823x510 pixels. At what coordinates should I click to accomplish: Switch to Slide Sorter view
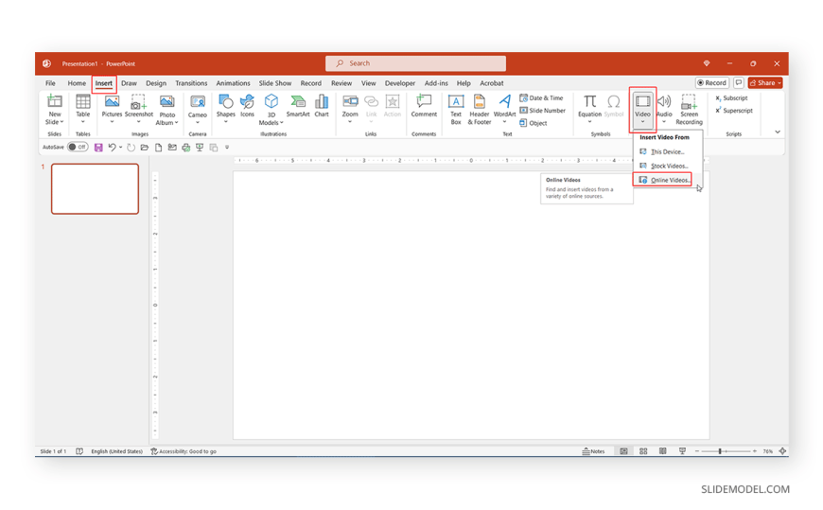coord(643,451)
